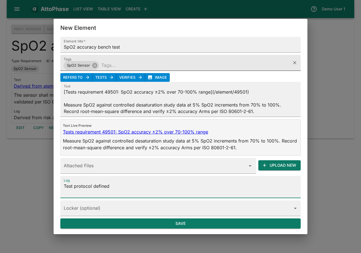Screen dimensions: 361x253
Task: Click the AttoPhase logo icon
Action: (34, 9)
